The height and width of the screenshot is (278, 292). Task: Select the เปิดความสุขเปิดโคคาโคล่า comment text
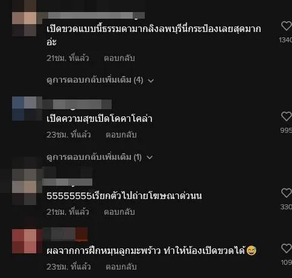point(100,118)
